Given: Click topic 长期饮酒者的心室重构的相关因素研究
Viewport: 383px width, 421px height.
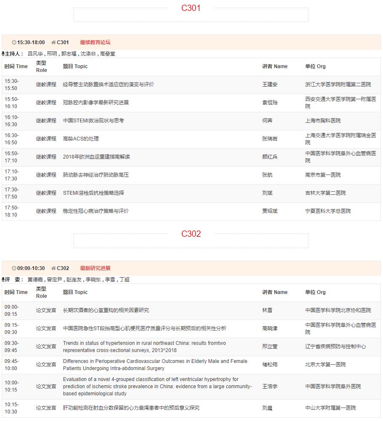Looking at the screenshot, I should tap(106, 310).
